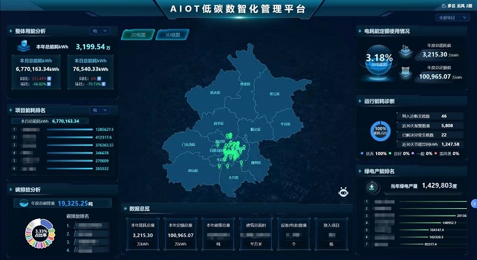
Task: Click the blue 优秀 legend marker
Action: pyautogui.click(x=362, y=154)
